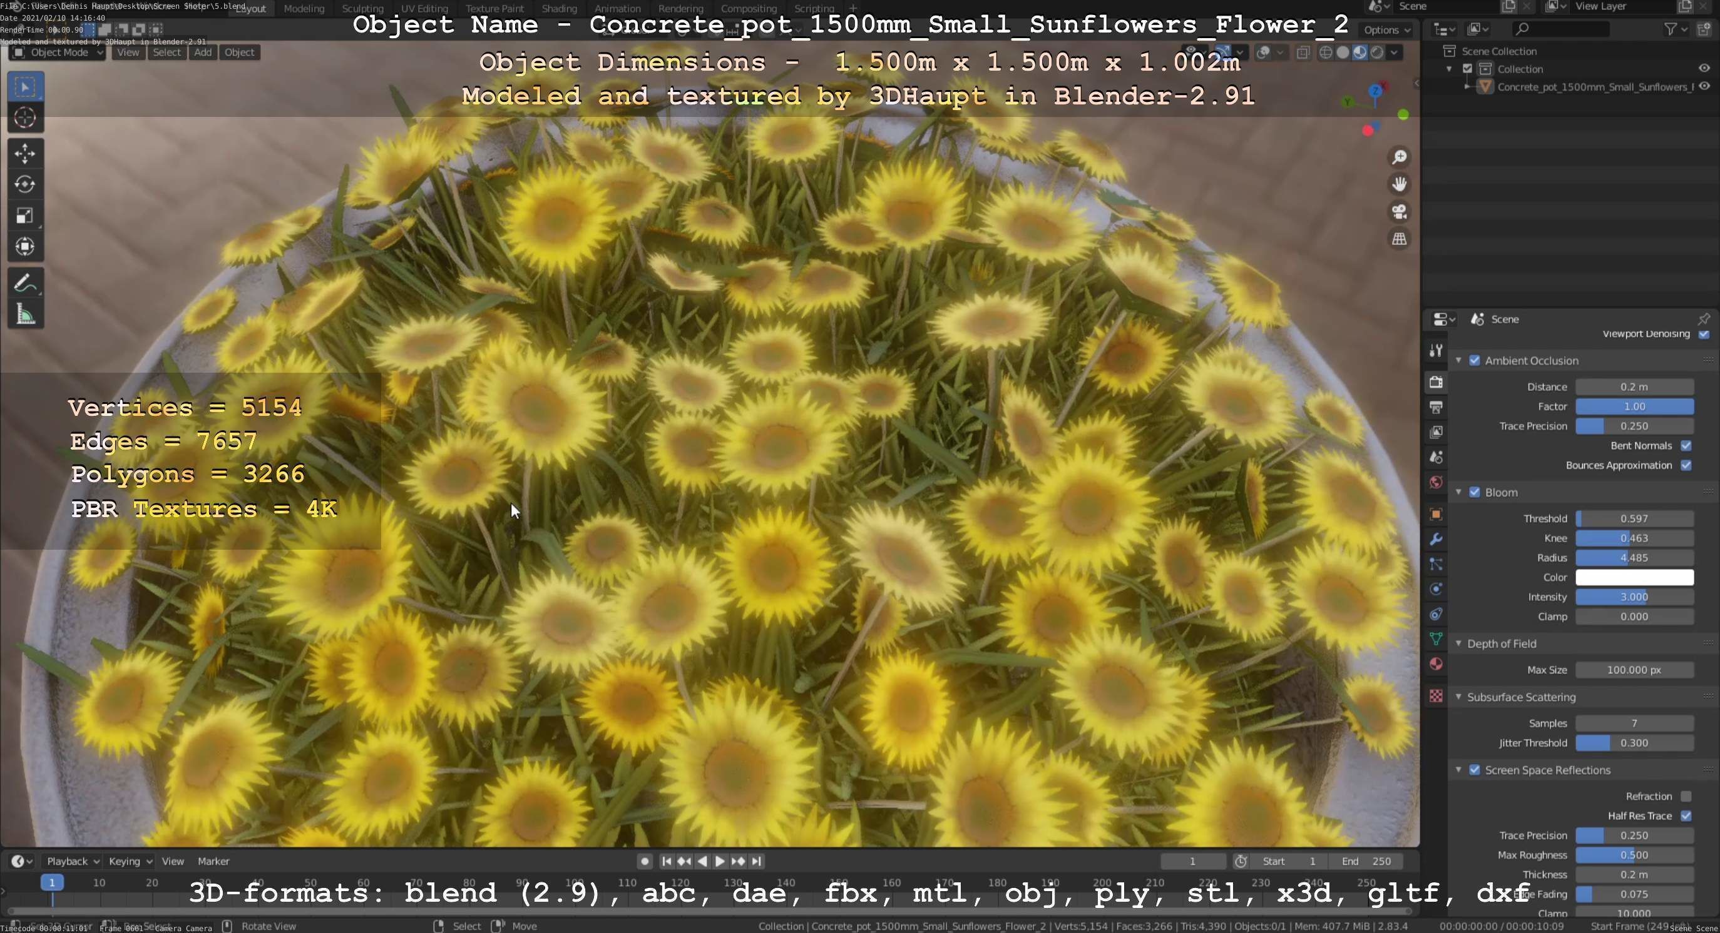Disable Screen Space Reflections checkbox
1720x933 pixels.
1474,770
